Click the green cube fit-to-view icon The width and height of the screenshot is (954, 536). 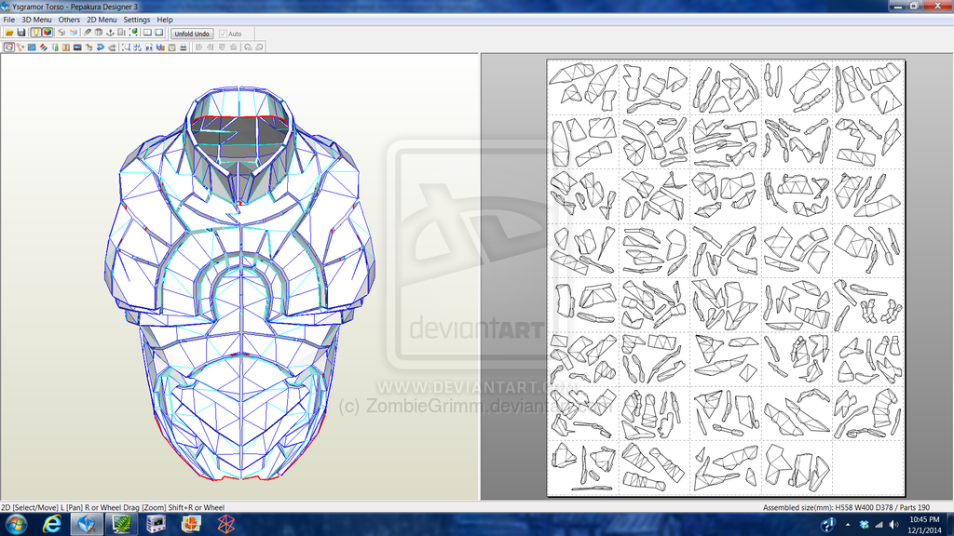(133, 33)
